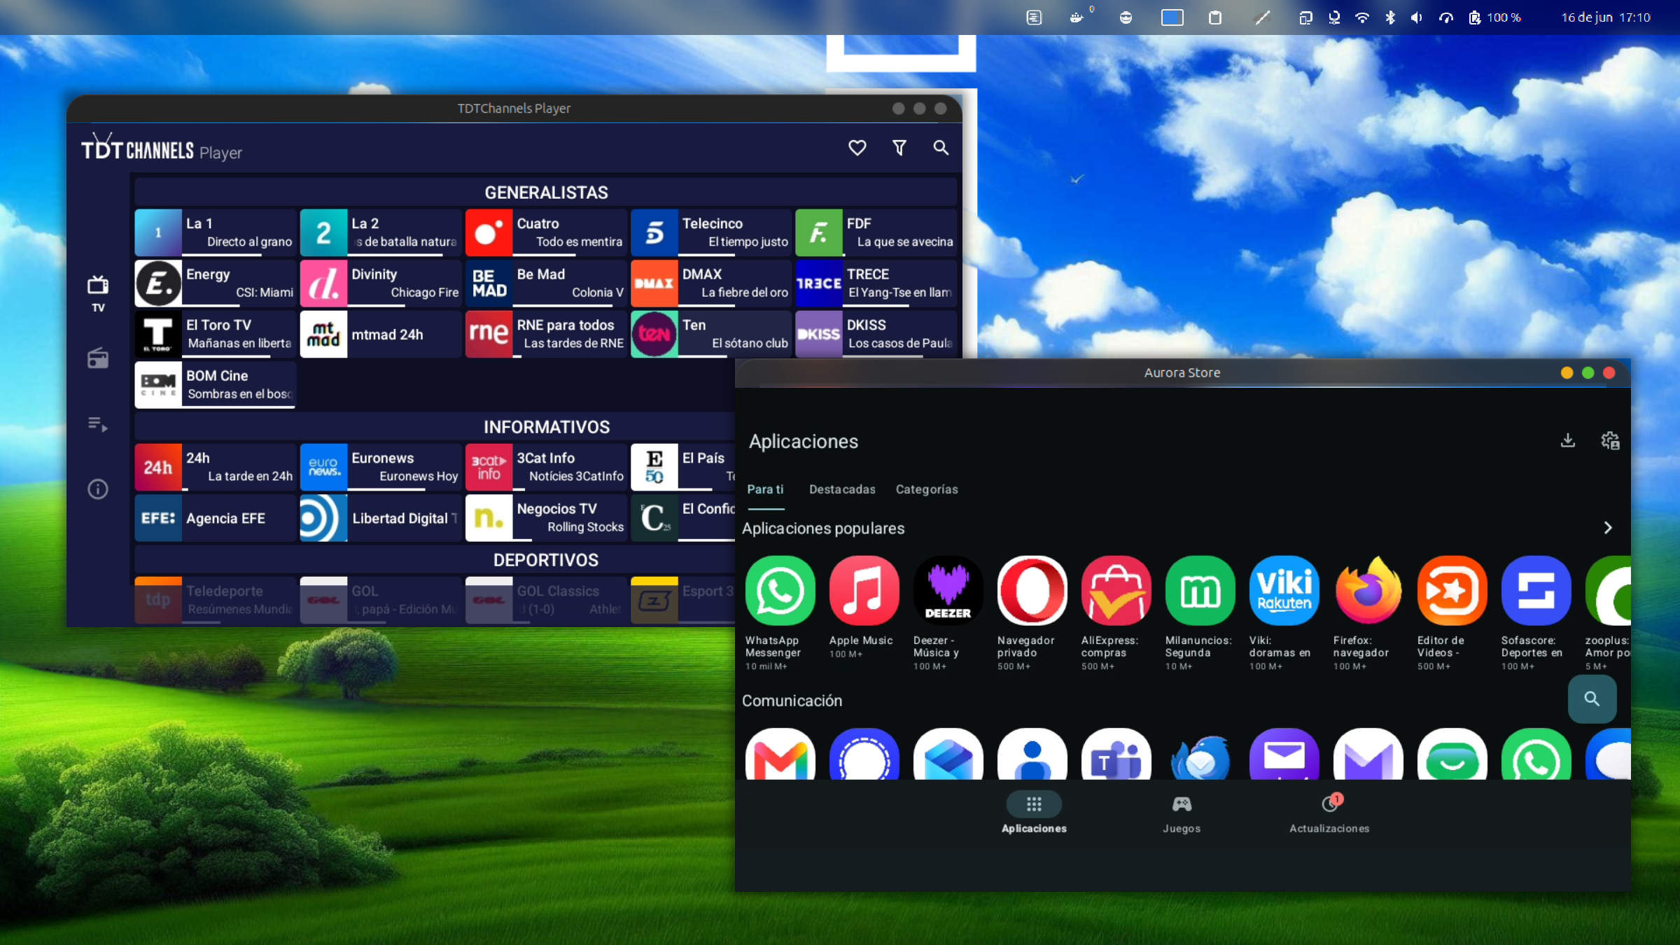Click the floating search button in Aurora
The width and height of the screenshot is (1680, 945).
(1592, 699)
